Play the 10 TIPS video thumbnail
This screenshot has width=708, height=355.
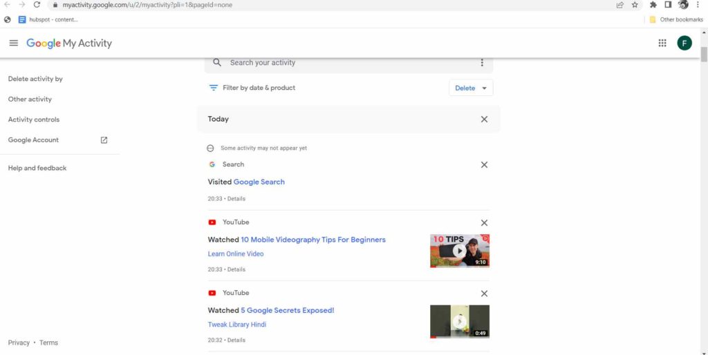[460, 251]
